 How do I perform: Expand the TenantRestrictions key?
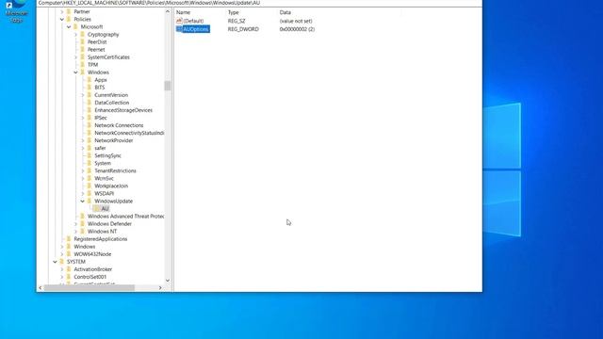83,170
